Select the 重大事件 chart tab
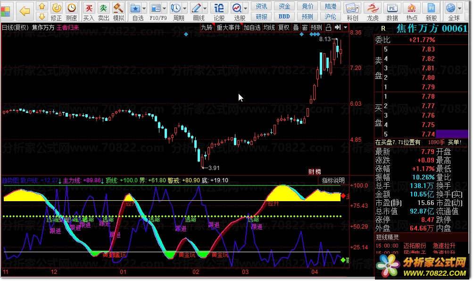This screenshot has height=281, width=474. pyautogui.click(x=228, y=27)
